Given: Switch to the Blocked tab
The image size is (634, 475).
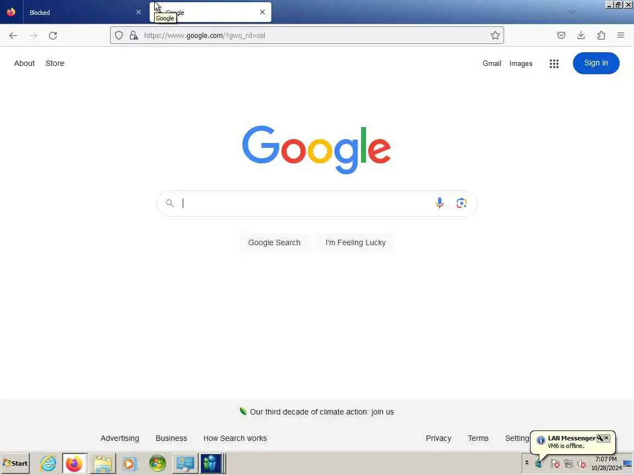Looking at the screenshot, I should tap(84, 12).
